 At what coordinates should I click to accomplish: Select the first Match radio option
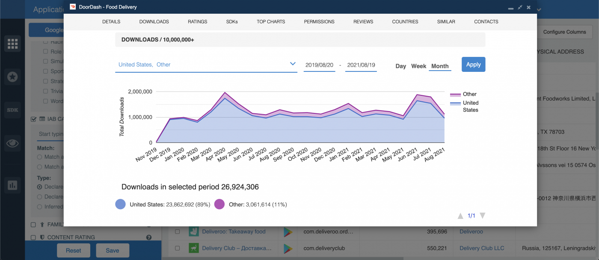[x=40, y=157]
